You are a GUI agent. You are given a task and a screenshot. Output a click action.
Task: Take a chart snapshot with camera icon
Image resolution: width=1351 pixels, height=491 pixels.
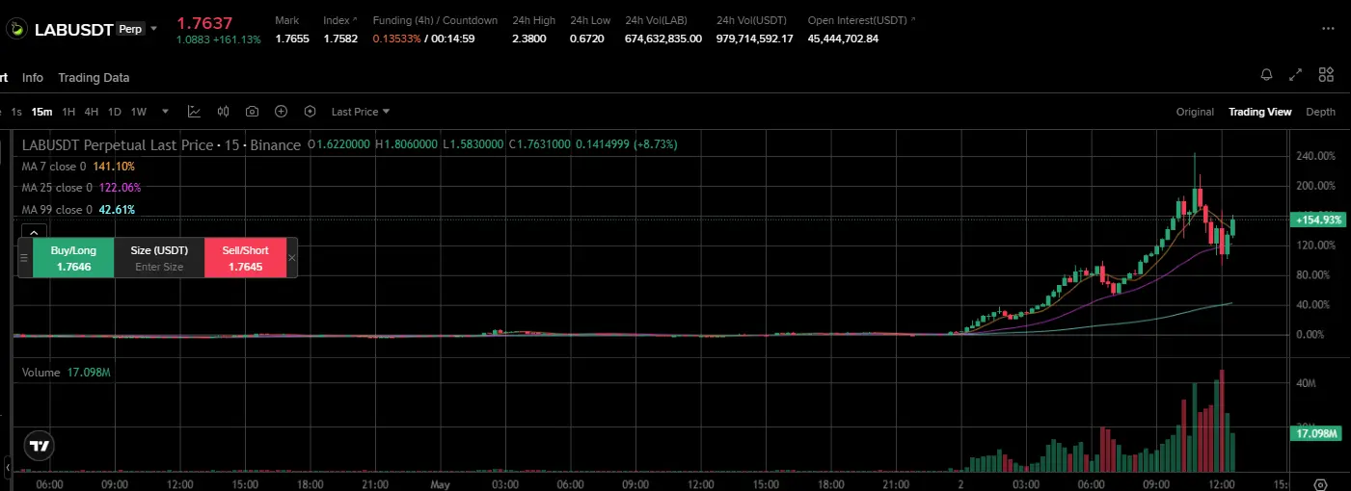tap(252, 112)
